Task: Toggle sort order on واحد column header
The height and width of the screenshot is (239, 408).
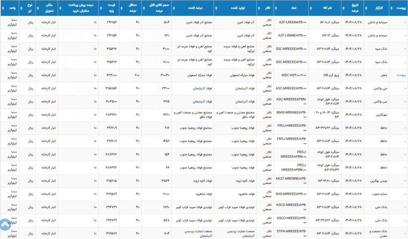Action: point(9,8)
